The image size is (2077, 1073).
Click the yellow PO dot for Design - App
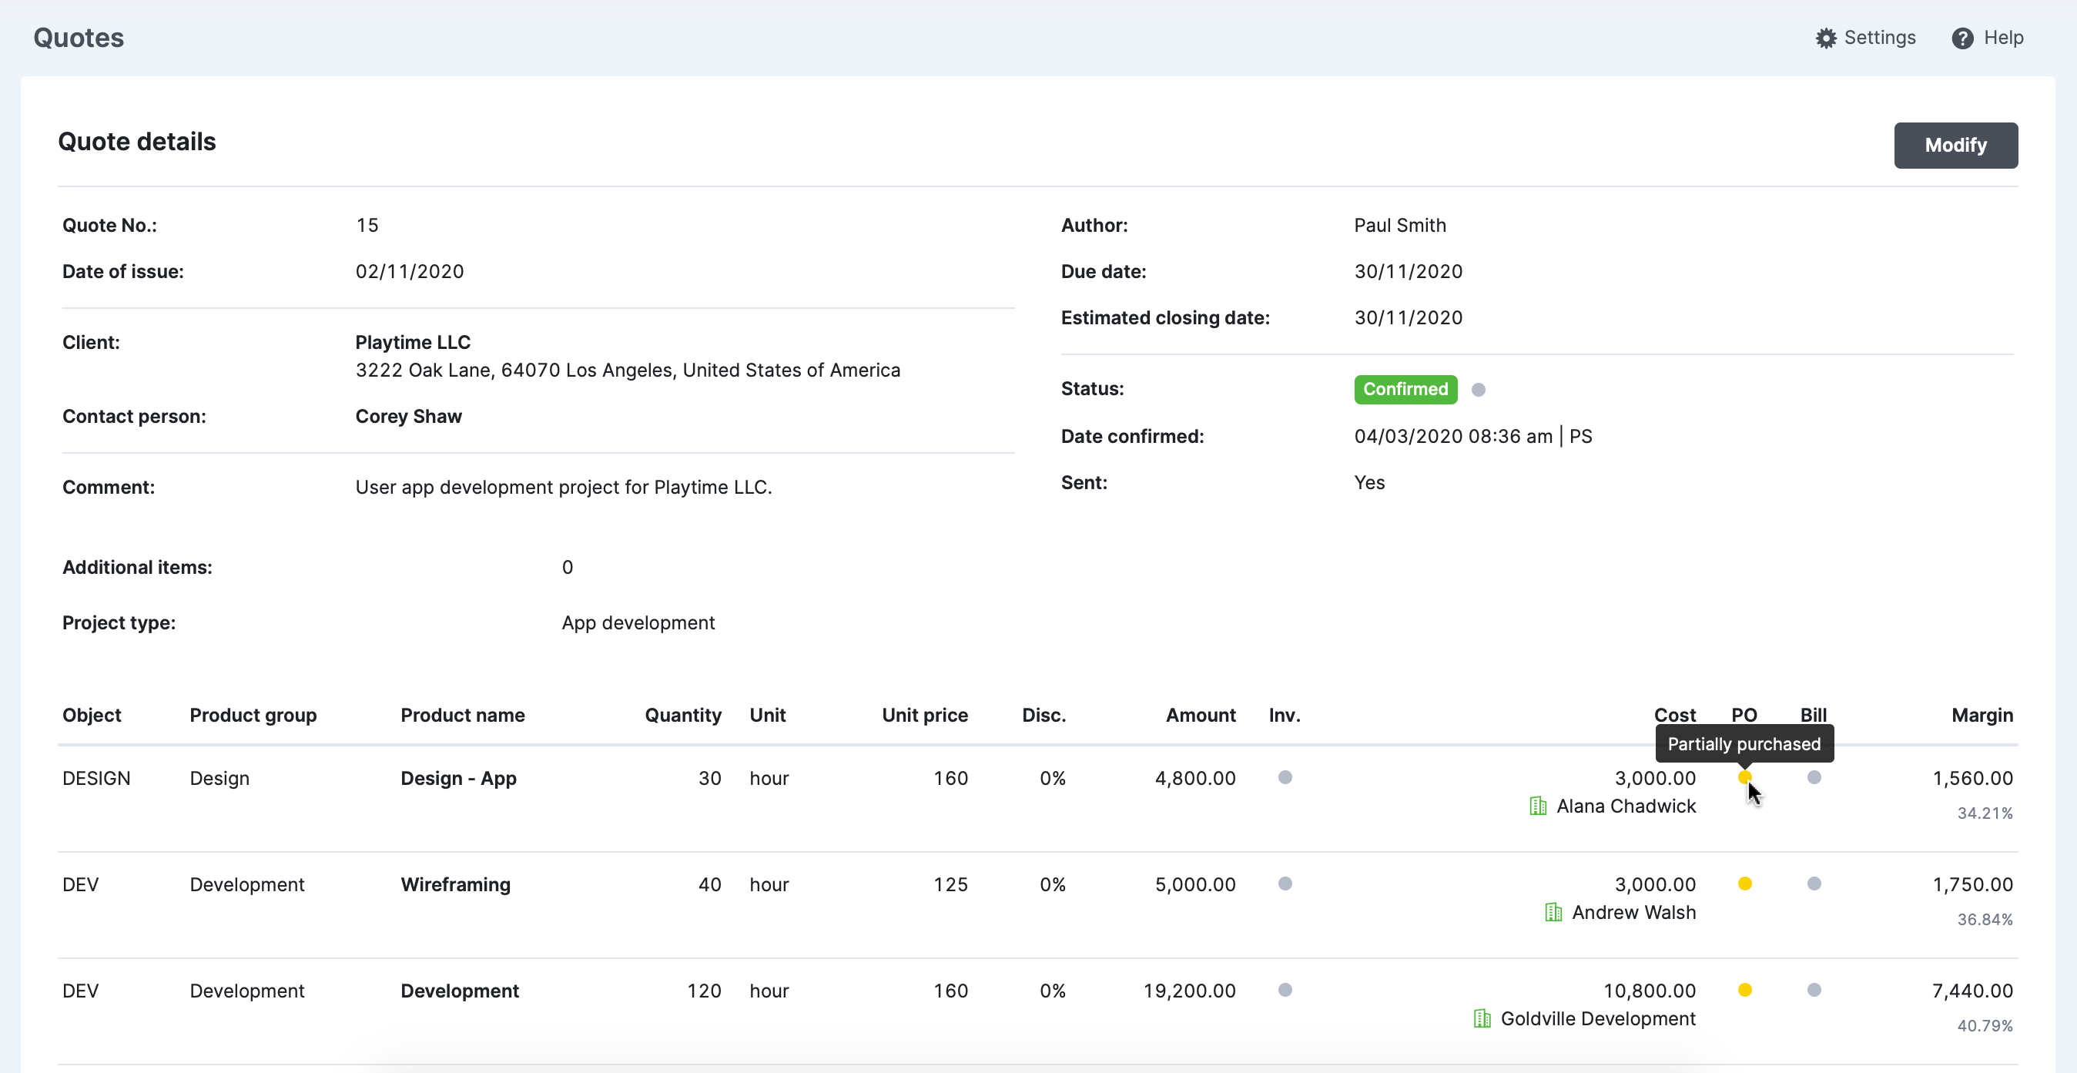[1745, 777]
